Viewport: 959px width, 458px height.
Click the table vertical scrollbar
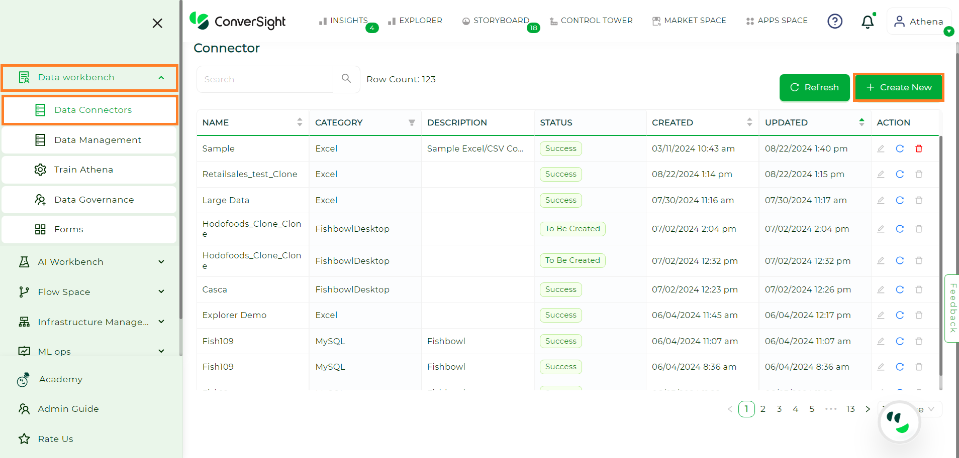click(x=940, y=256)
